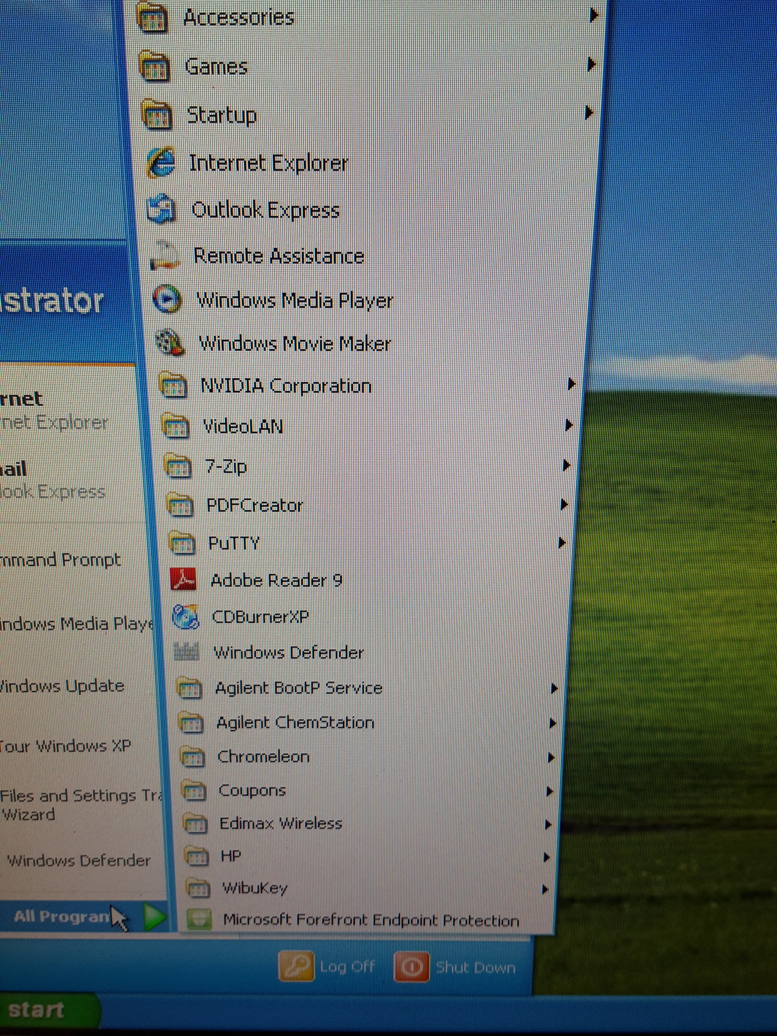Click the Windows Movie Maker icon
Image resolution: width=777 pixels, height=1036 pixels.
169,342
